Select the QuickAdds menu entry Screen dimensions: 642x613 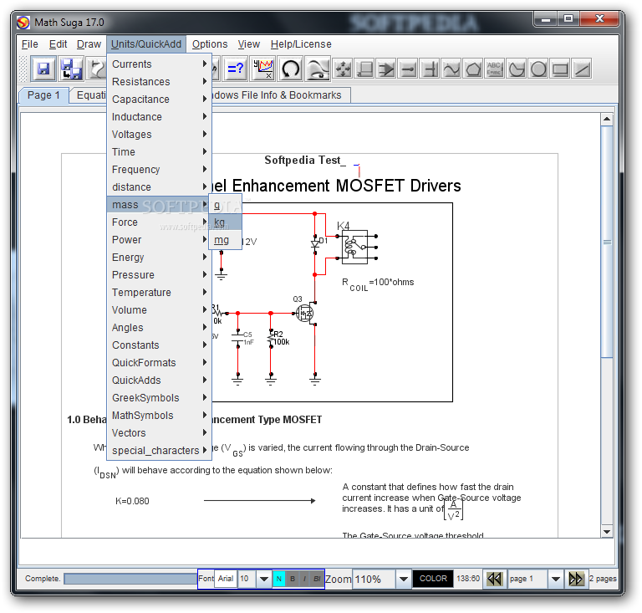159,381
